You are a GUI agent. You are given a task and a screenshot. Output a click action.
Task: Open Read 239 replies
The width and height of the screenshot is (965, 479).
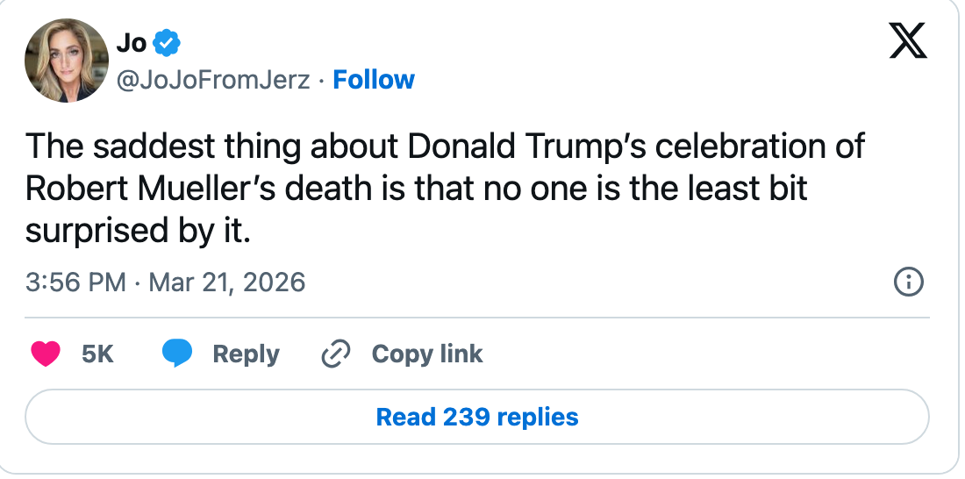pyautogui.click(x=476, y=417)
